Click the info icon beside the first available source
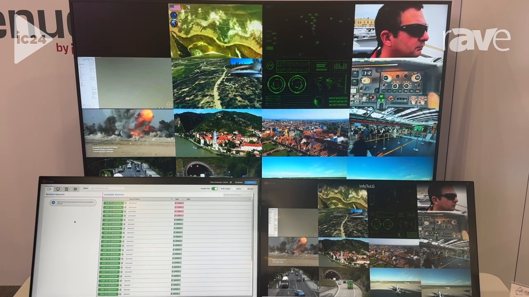The image size is (529, 297). [125, 203]
